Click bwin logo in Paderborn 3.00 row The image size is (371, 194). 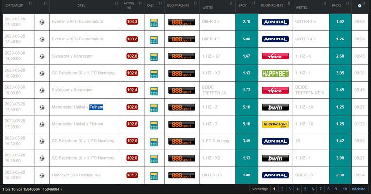[275, 158]
